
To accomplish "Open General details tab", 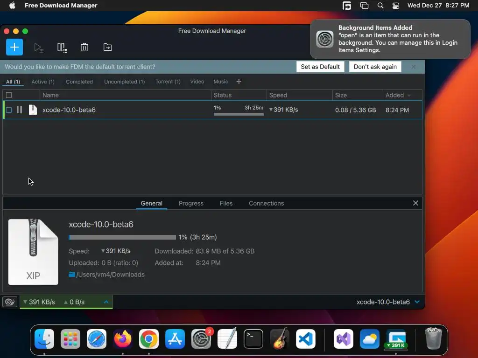I will (x=152, y=203).
